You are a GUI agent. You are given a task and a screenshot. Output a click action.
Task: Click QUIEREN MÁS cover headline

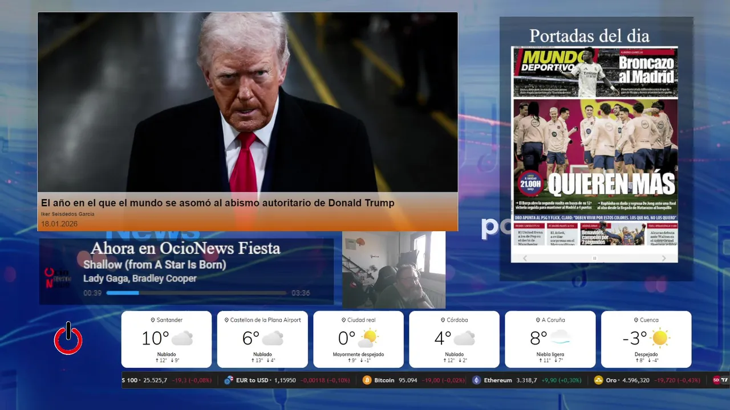pyautogui.click(x=611, y=184)
